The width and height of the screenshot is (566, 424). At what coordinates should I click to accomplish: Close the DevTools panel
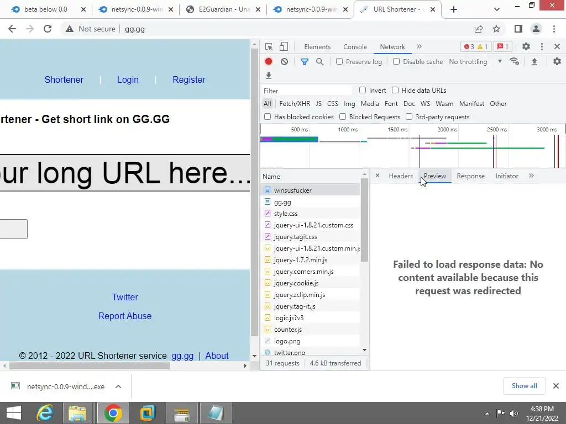point(557,46)
